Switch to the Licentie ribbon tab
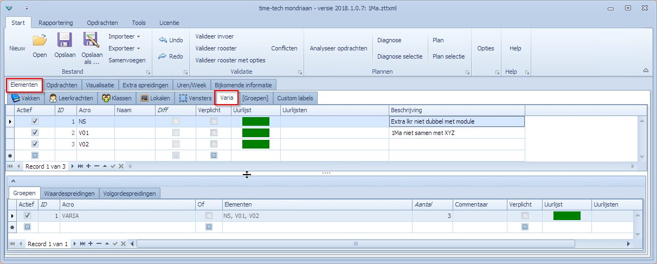The image size is (657, 264). [169, 23]
